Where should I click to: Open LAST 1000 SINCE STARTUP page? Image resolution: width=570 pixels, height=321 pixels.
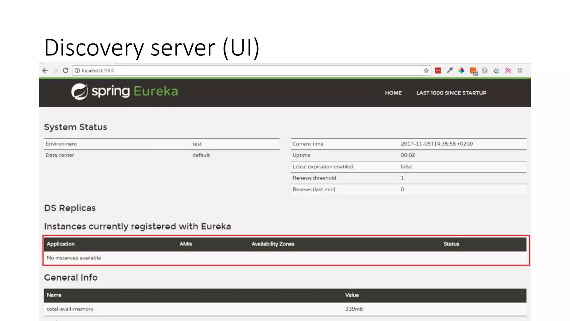point(451,93)
